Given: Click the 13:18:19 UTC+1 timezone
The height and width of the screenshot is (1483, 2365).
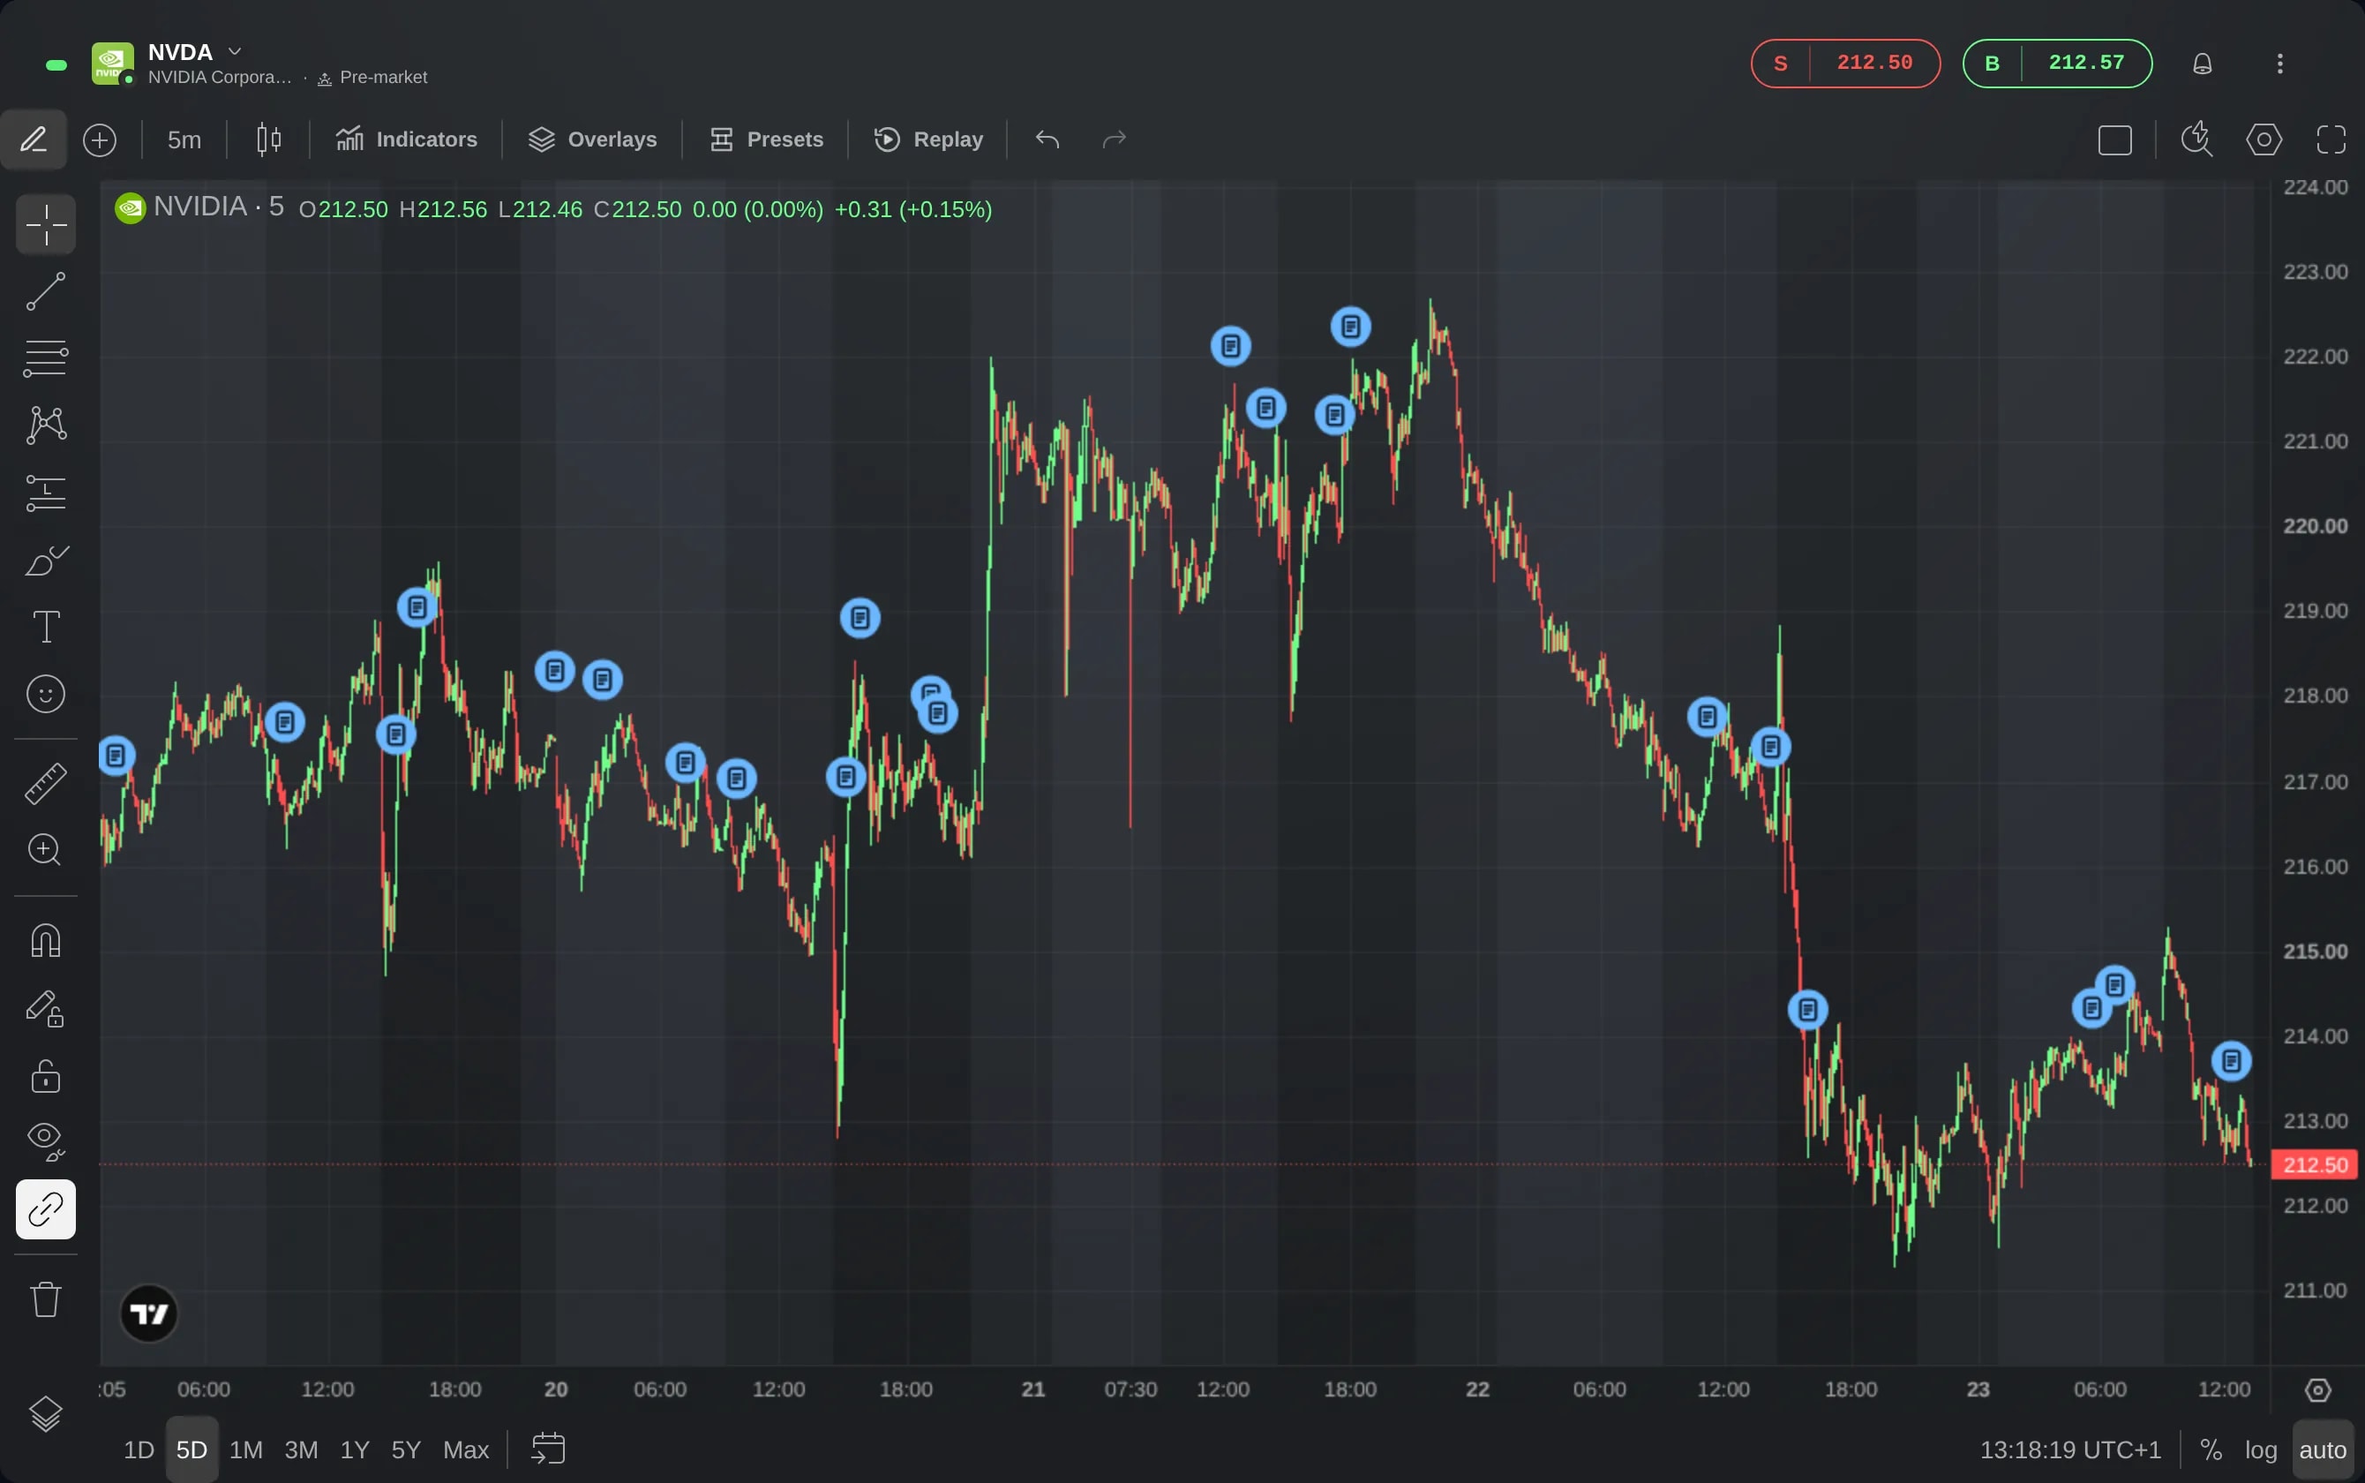Looking at the screenshot, I should pyautogui.click(x=2070, y=1449).
